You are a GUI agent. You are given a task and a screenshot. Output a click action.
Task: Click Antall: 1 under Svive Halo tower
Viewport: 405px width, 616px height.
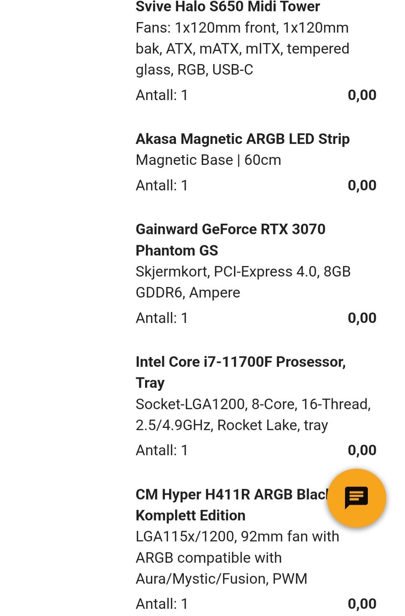pos(162,95)
